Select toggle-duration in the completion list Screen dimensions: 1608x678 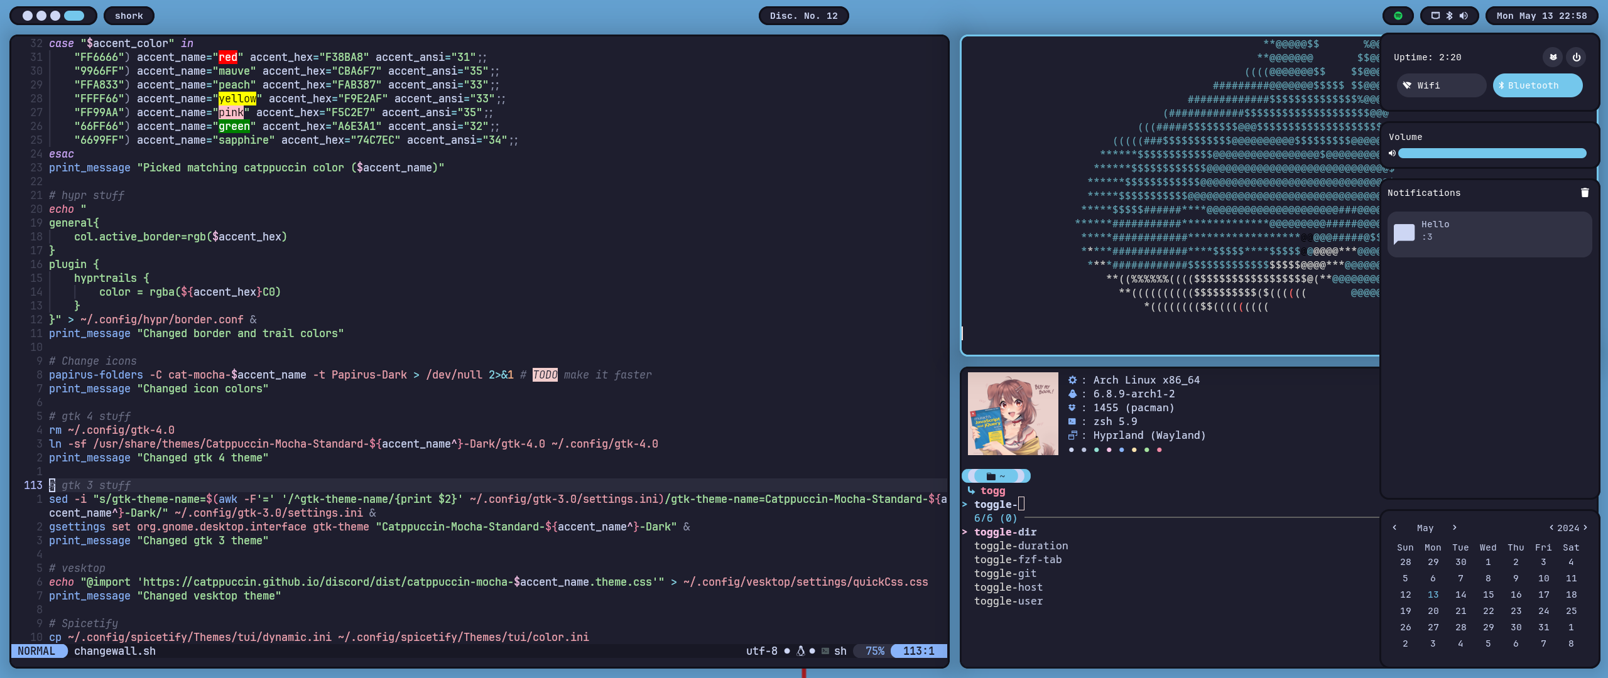pos(1021,546)
